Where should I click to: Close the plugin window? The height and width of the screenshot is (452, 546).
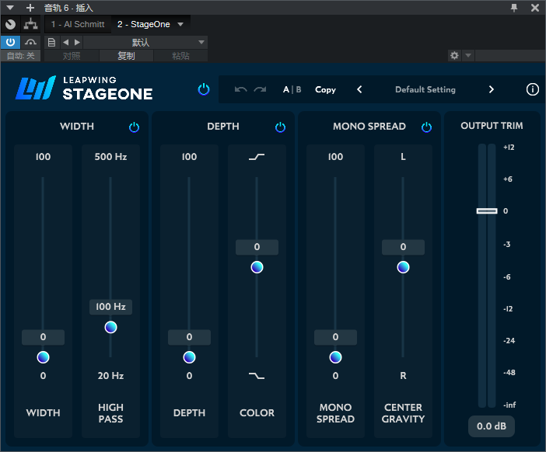[535, 8]
